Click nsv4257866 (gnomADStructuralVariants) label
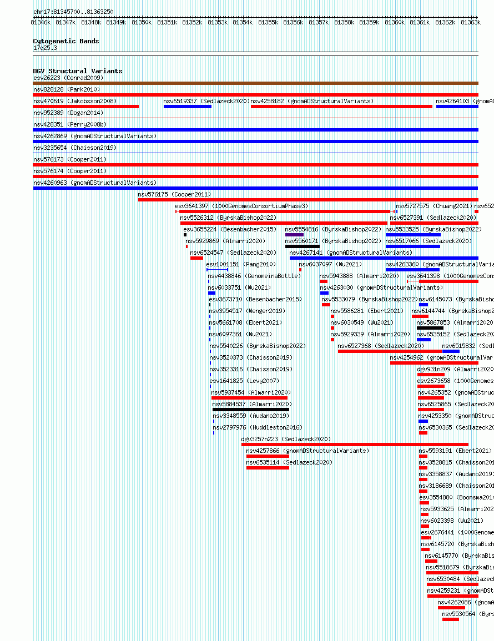 click(x=308, y=451)
